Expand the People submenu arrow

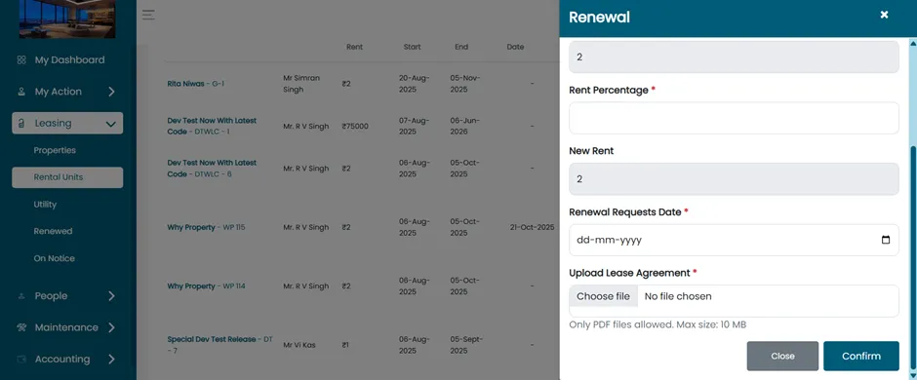111,296
